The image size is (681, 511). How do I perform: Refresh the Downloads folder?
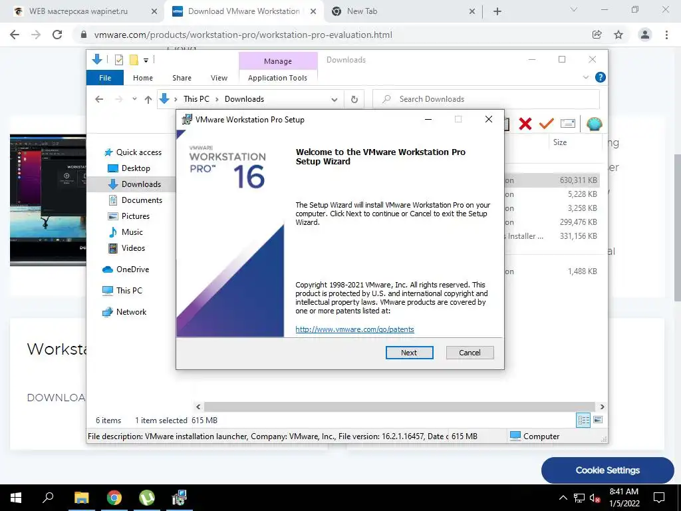pos(354,100)
